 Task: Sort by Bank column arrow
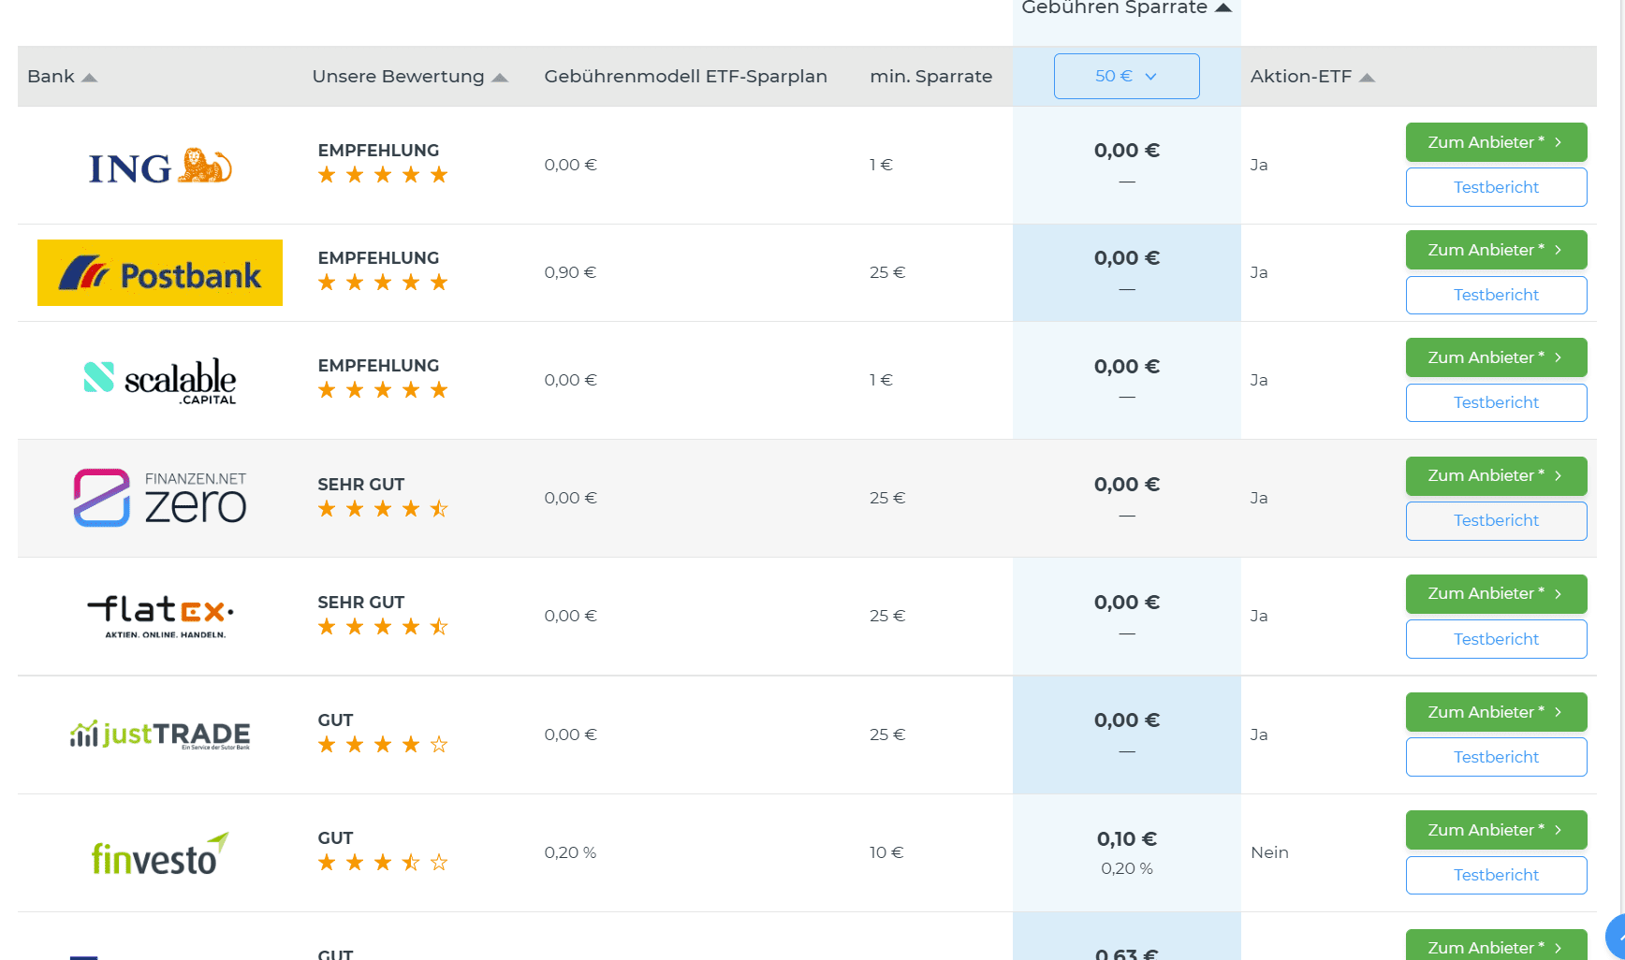coord(90,78)
